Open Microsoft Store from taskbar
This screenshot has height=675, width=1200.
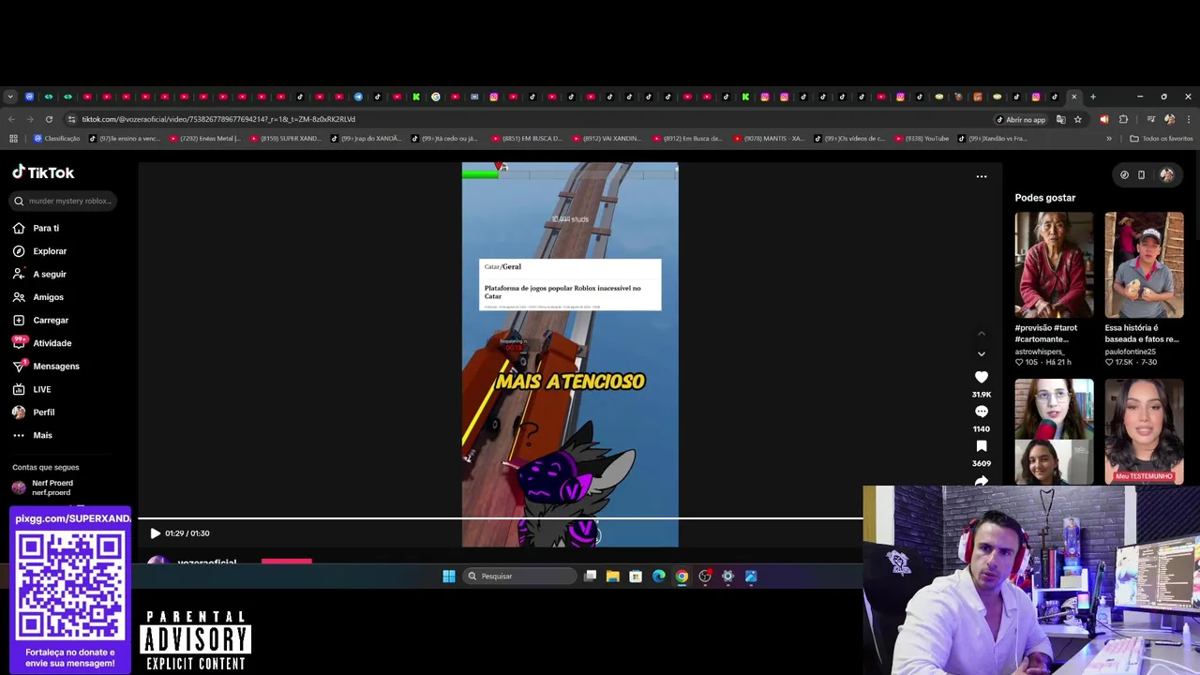point(636,577)
